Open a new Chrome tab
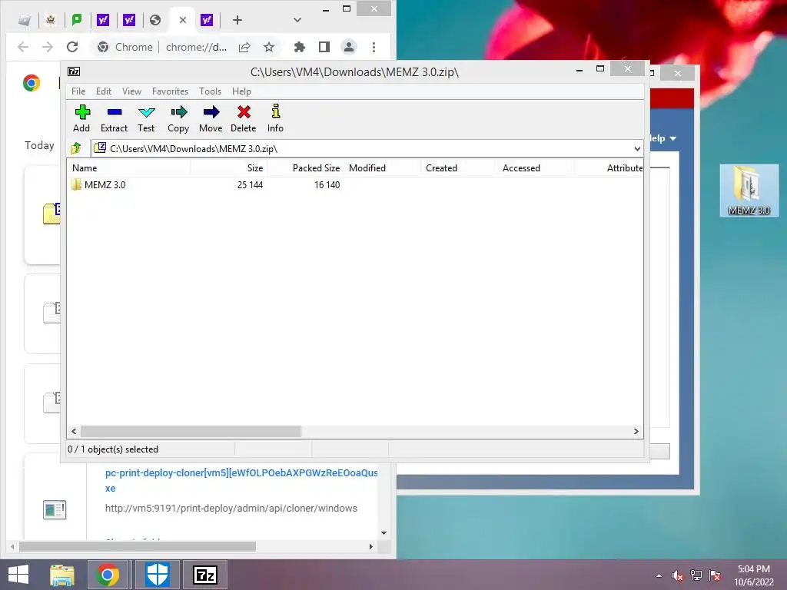787x590 pixels. [x=237, y=20]
